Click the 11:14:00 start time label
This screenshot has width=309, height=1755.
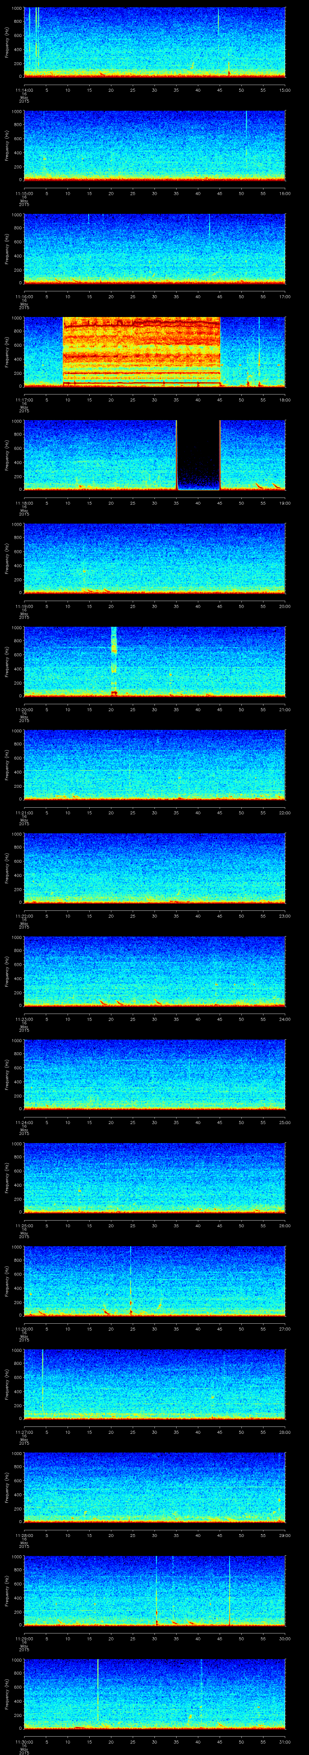(24, 90)
